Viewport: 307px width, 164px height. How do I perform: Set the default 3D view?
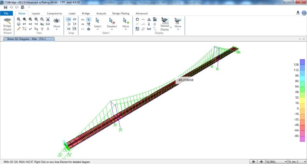pos(19,24)
